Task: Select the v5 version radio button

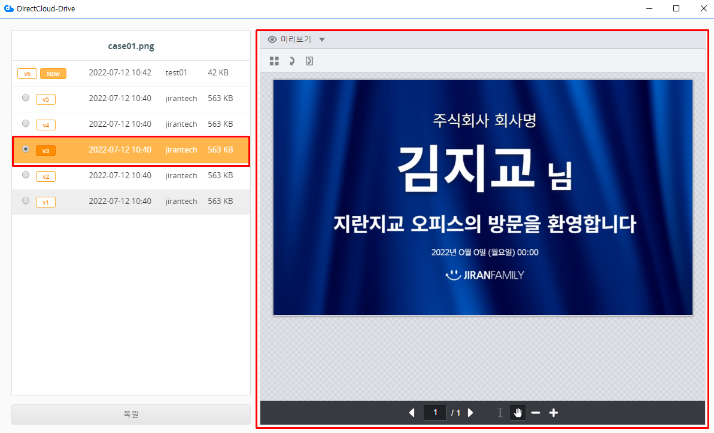Action: tap(25, 97)
